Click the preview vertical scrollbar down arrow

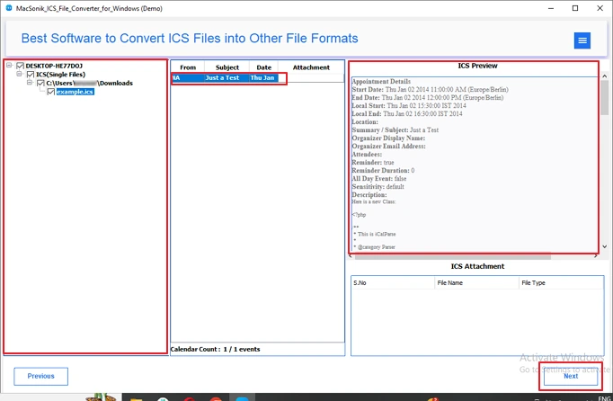[x=604, y=246]
